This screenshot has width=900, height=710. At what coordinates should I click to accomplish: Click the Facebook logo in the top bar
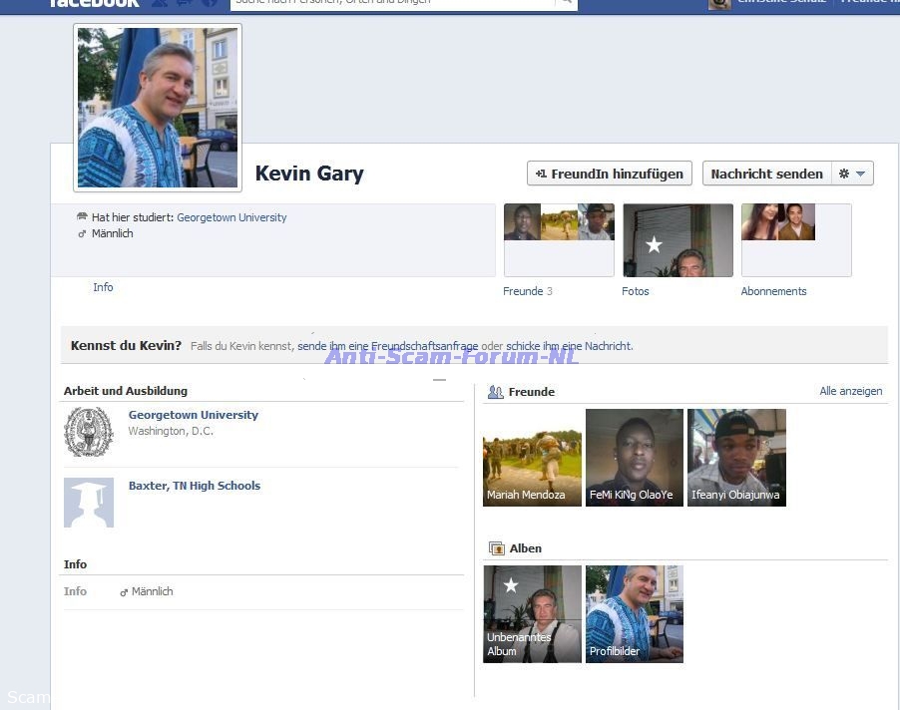point(95,3)
